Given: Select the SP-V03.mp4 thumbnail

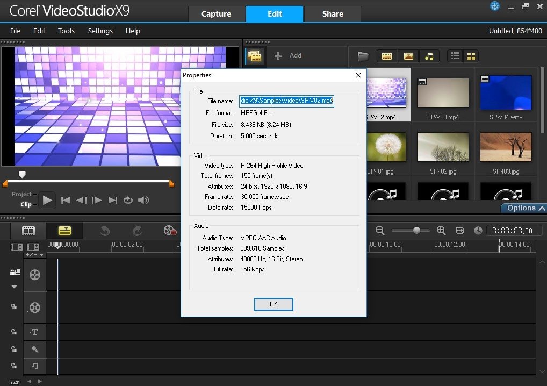Looking at the screenshot, I should pos(443,93).
